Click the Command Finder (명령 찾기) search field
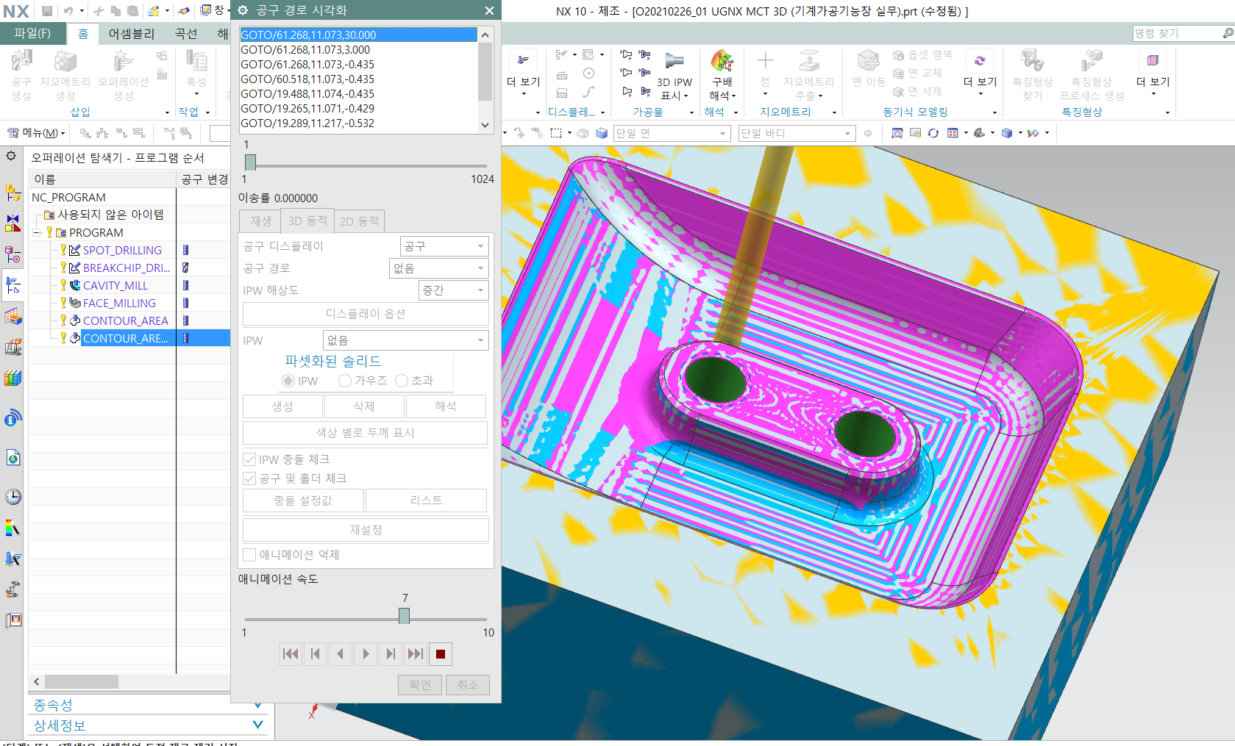This screenshot has width=1235, height=746. (x=1177, y=33)
